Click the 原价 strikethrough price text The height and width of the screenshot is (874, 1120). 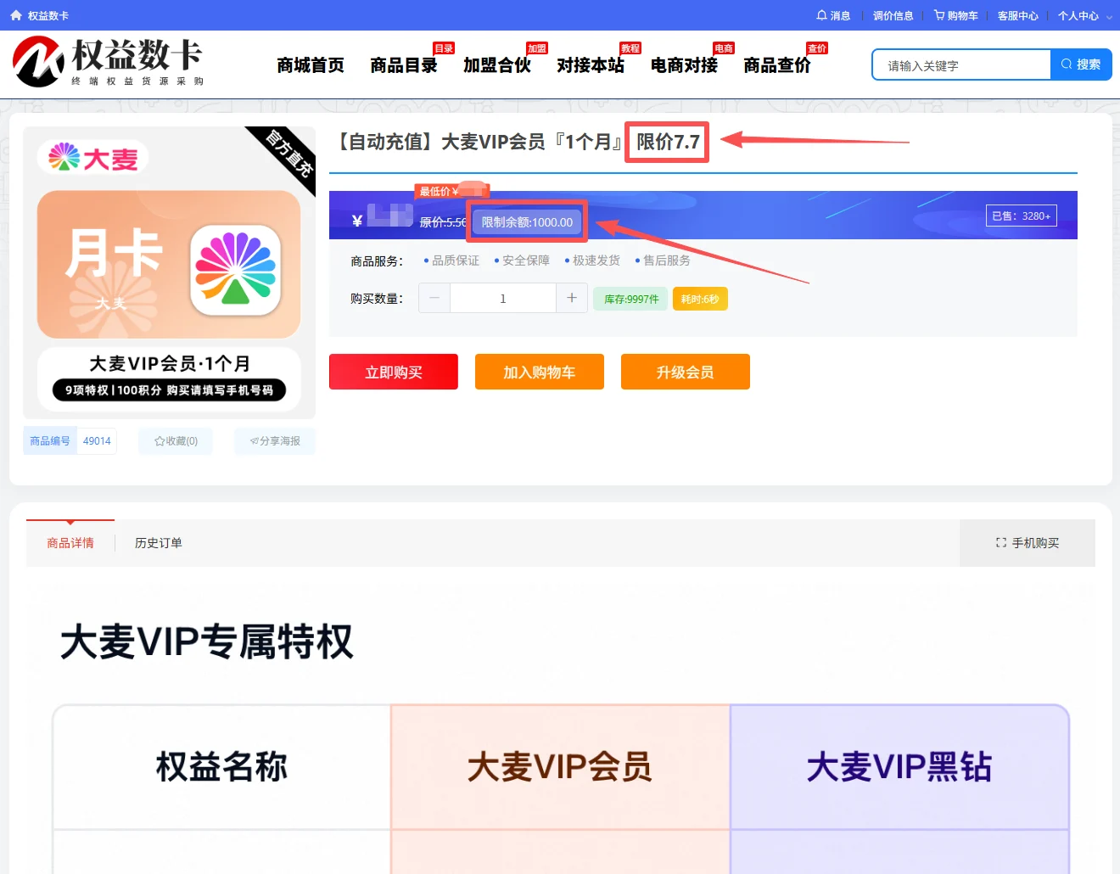click(x=443, y=222)
